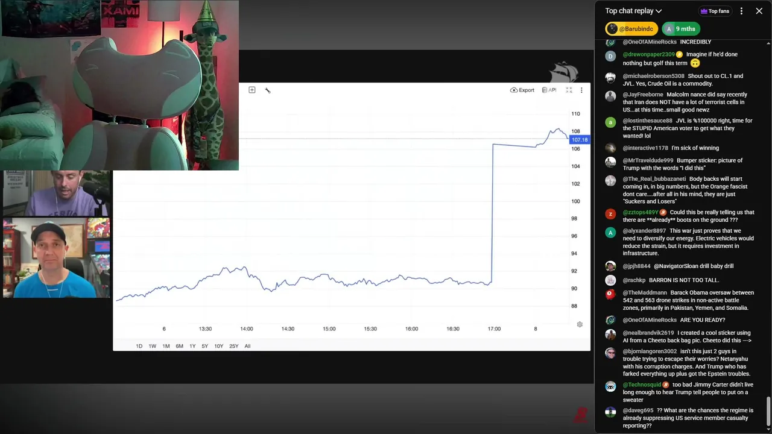772x434 pixels.
Task: Select the All time range
Action: [x=247, y=346]
